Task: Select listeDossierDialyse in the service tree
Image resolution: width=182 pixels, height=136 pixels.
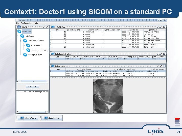Action: click(x=36, y=41)
